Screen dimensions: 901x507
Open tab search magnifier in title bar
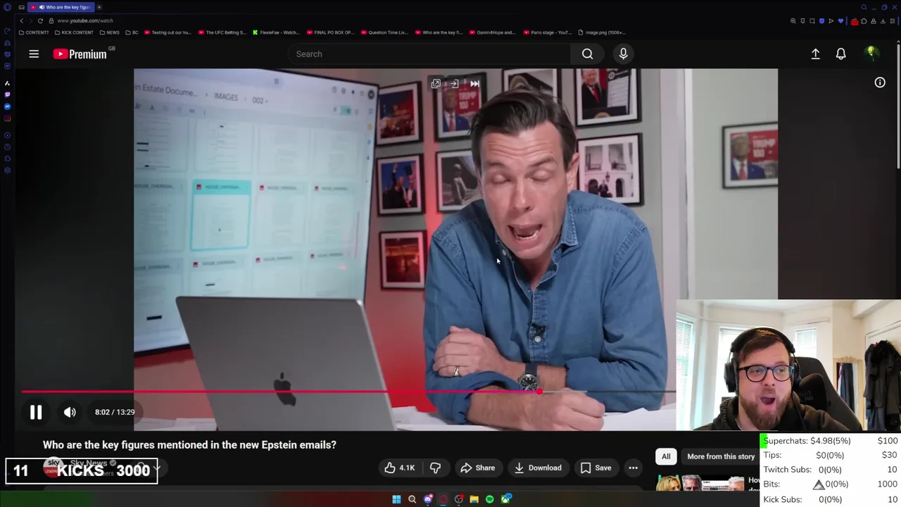click(864, 7)
